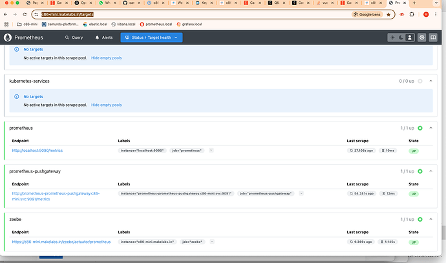Switch to dark theme moon icon
This screenshot has height=263, width=446.
pyautogui.click(x=401, y=37)
